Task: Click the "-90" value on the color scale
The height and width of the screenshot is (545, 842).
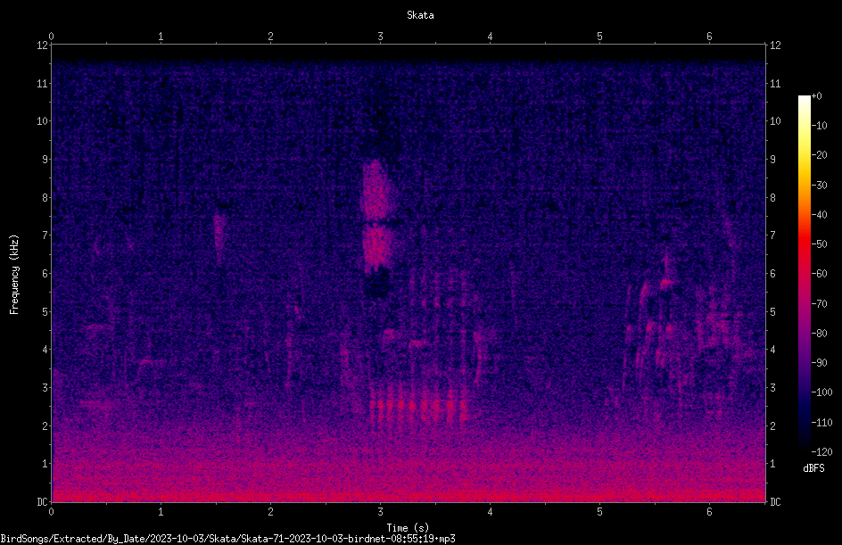Action: [819, 363]
